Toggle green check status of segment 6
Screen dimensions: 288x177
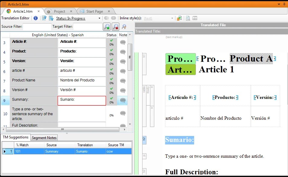(111, 69)
